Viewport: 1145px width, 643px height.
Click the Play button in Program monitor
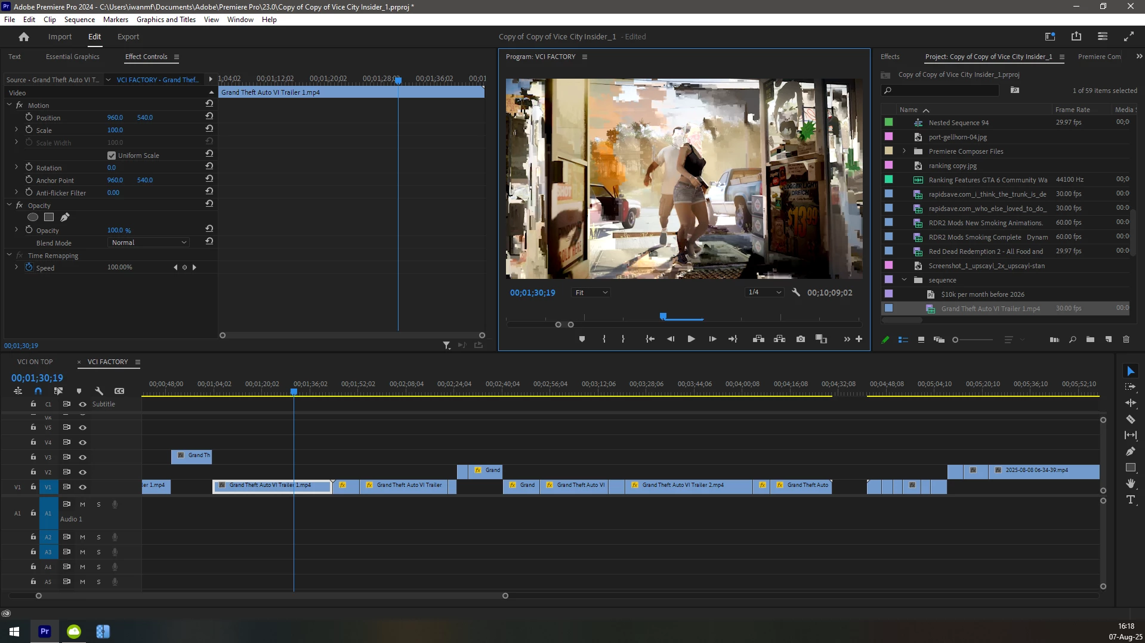(x=691, y=339)
